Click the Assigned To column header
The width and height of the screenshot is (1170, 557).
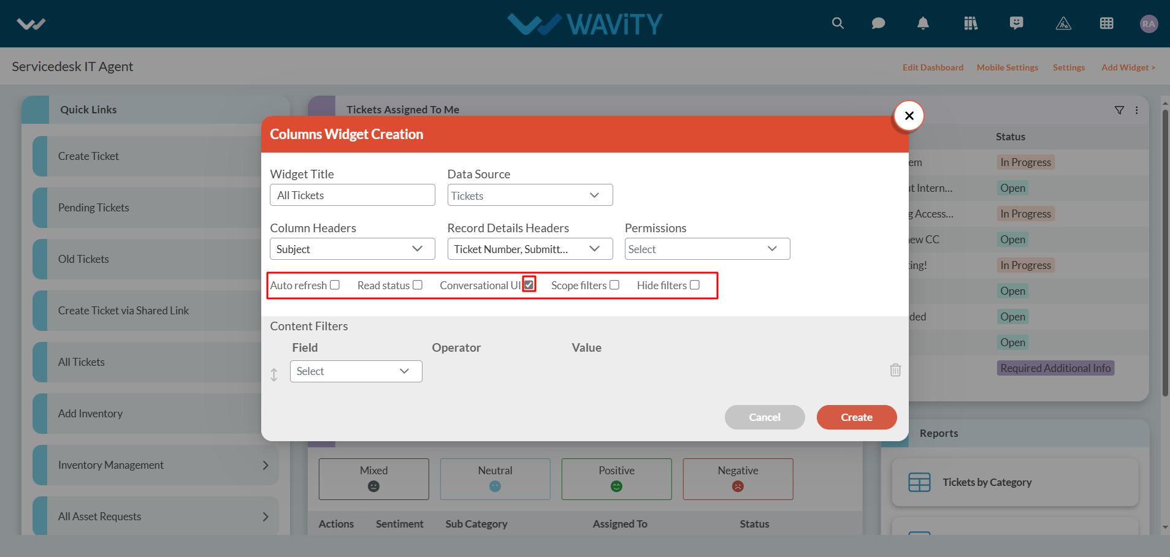click(620, 524)
